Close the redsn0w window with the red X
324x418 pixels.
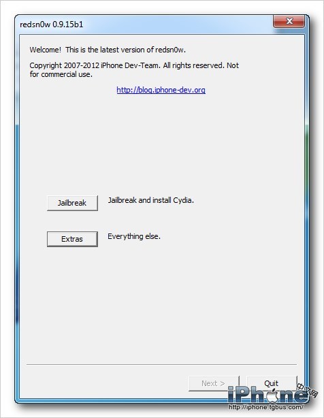pyautogui.click(x=289, y=21)
